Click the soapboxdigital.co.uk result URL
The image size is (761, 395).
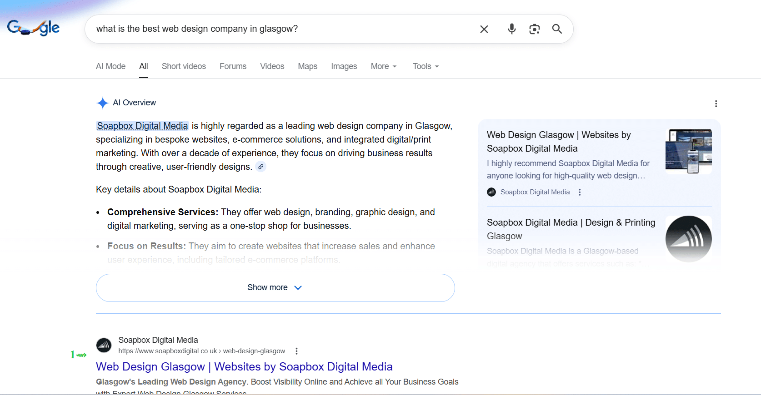202,351
